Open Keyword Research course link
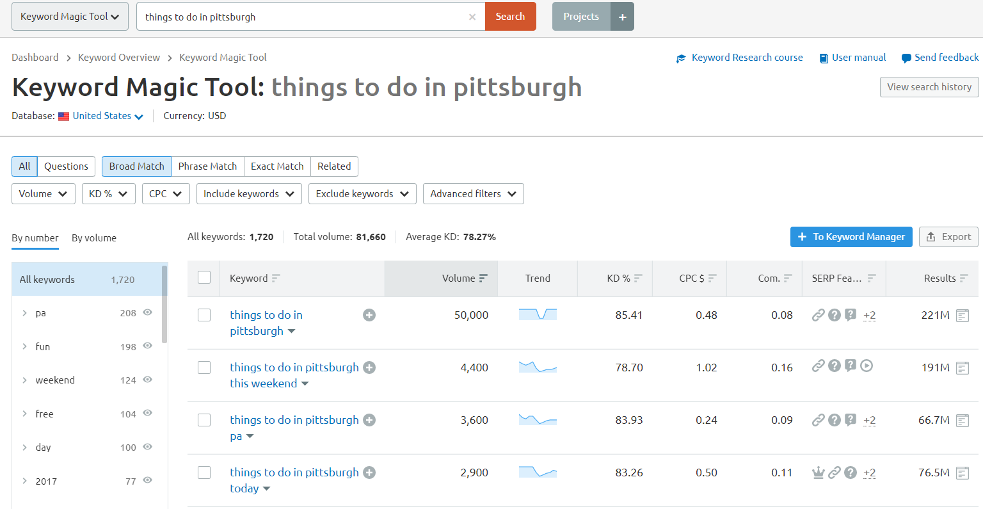Image resolution: width=983 pixels, height=509 pixels. pos(740,58)
